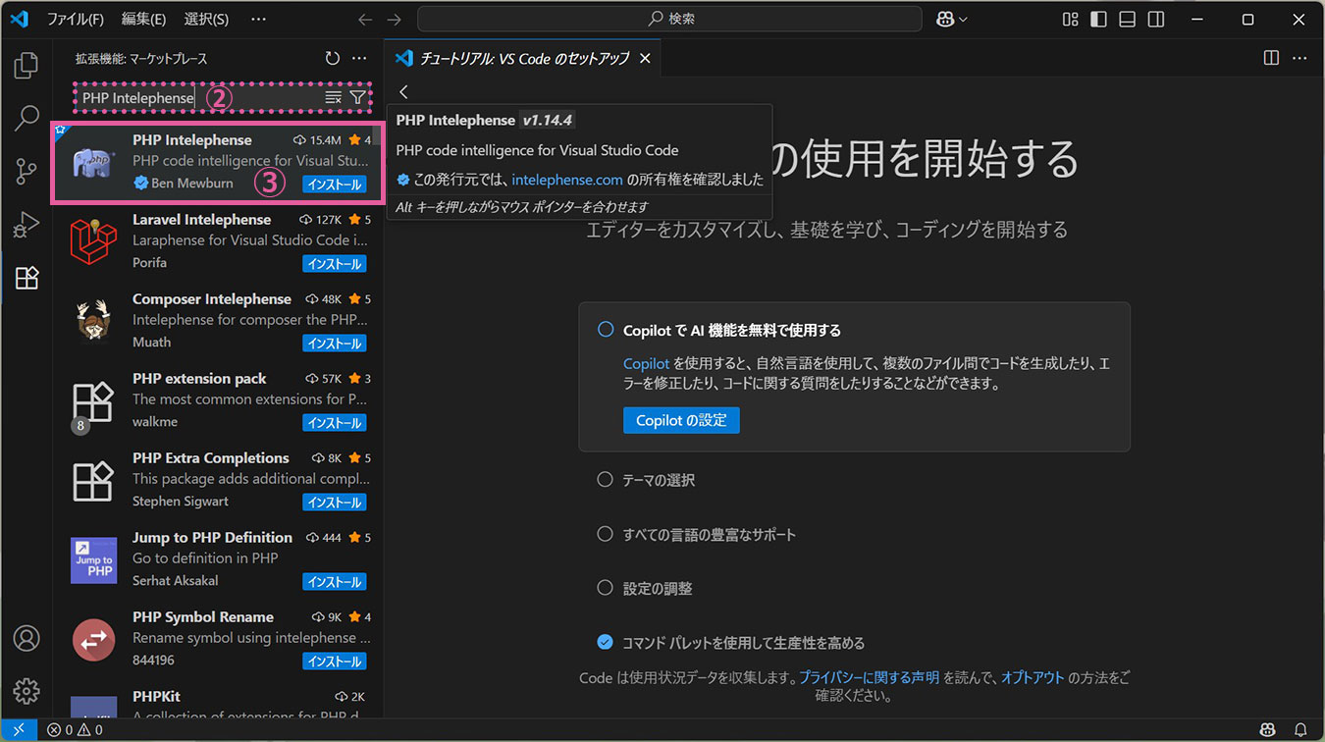The image size is (1325, 742).
Task: Go back with the navigation arrow in title bar
Action: point(365,20)
